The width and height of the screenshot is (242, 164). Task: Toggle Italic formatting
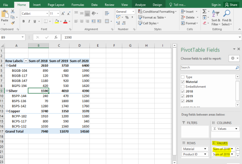pyautogui.click(x=29, y=21)
